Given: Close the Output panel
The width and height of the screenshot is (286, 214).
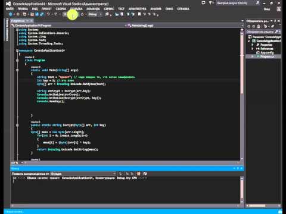Looking at the screenshot, I should tap(241, 168).
